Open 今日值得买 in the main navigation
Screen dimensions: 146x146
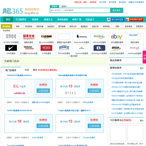point(21,19)
